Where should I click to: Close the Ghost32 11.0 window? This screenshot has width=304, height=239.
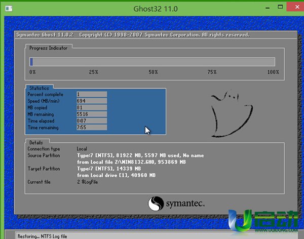pos(297,7)
